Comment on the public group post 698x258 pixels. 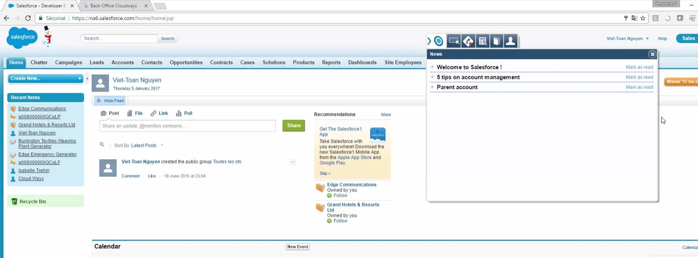pyautogui.click(x=131, y=176)
